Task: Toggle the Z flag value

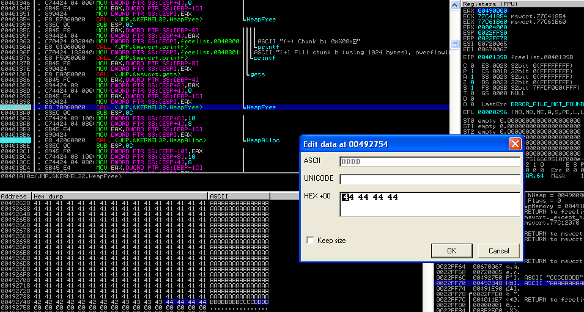Action: pyautogui.click(x=472, y=82)
